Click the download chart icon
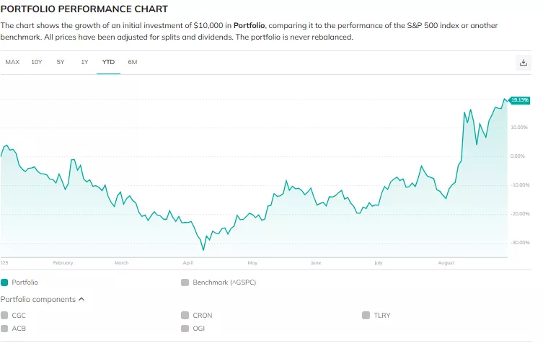543x343 pixels. tap(524, 62)
